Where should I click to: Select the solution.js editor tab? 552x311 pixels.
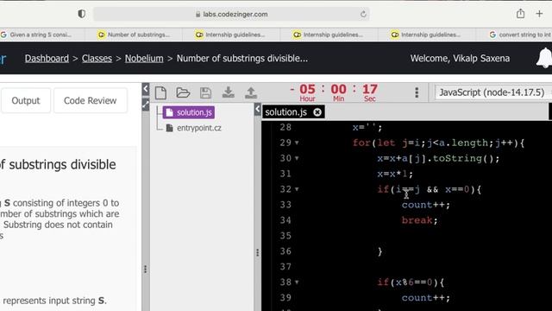(x=293, y=112)
